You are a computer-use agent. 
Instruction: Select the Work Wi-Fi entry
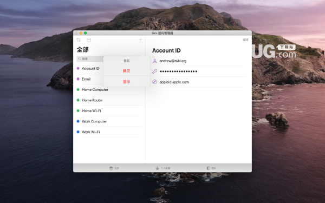pos(109,132)
